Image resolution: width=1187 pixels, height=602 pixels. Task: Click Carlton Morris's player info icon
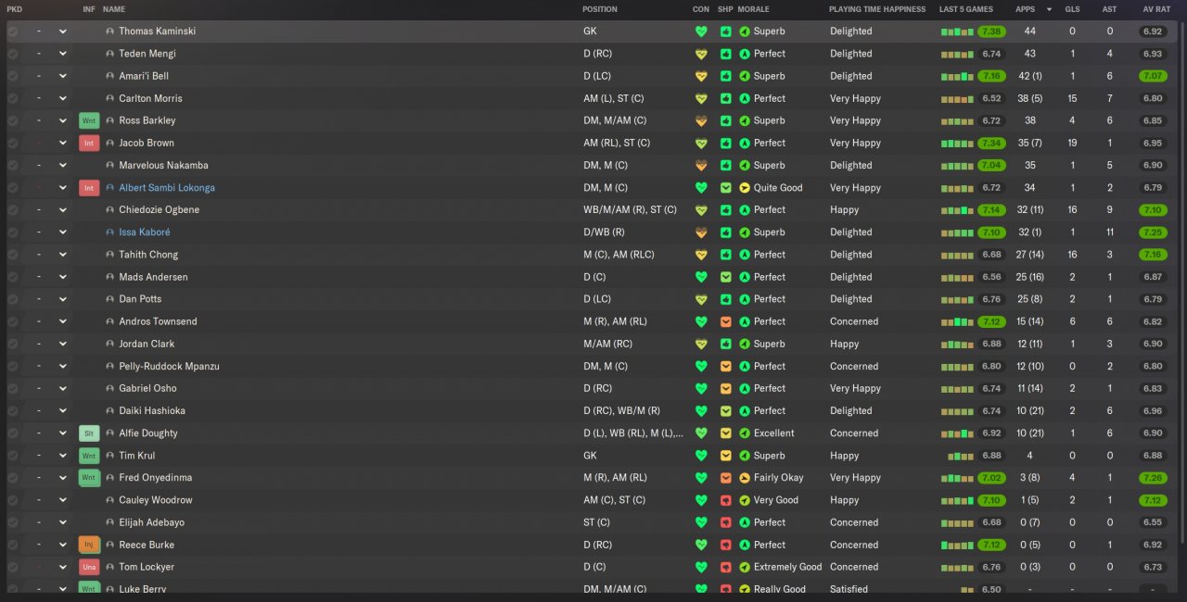[110, 98]
